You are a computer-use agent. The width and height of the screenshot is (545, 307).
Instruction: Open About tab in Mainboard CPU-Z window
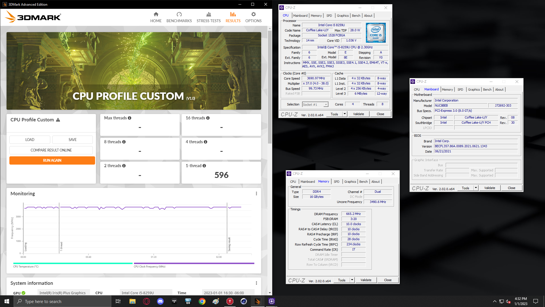click(499, 90)
